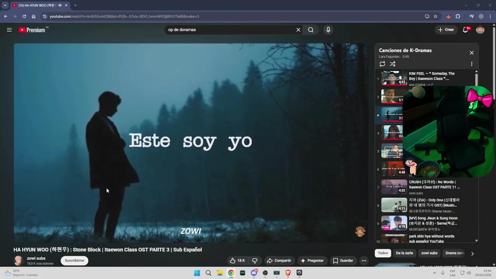Click the channel watermark in player corner
The image size is (496, 279).
pyautogui.click(x=360, y=232)
